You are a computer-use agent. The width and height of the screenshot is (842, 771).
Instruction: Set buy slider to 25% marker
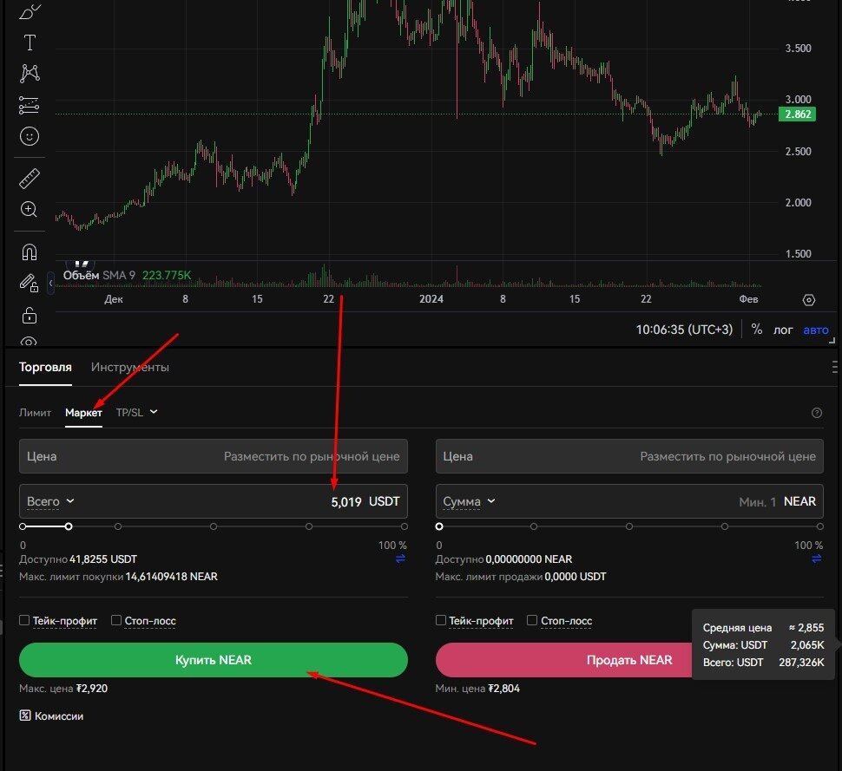(x=118, y=526)
